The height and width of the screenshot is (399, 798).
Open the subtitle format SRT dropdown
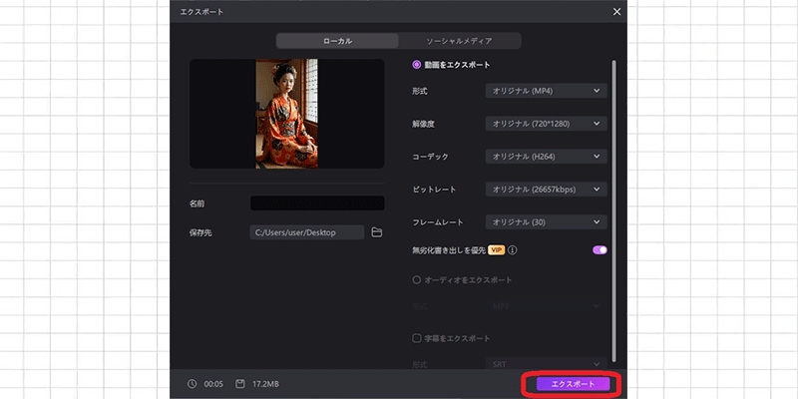pyautogui.click(x=546, y=364)
